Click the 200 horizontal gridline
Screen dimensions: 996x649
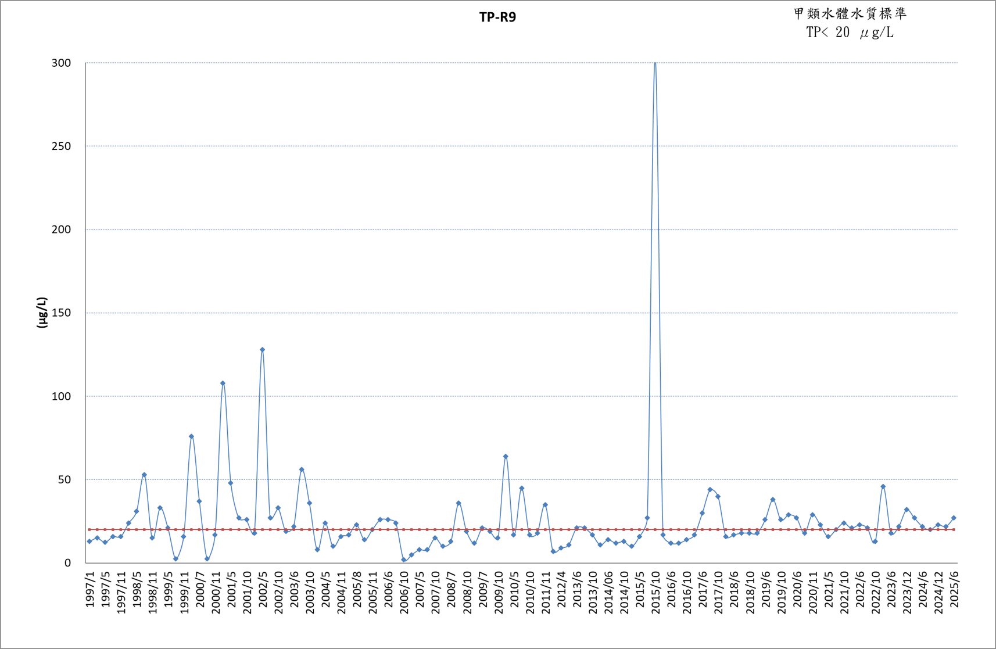[x=521, y=230]
